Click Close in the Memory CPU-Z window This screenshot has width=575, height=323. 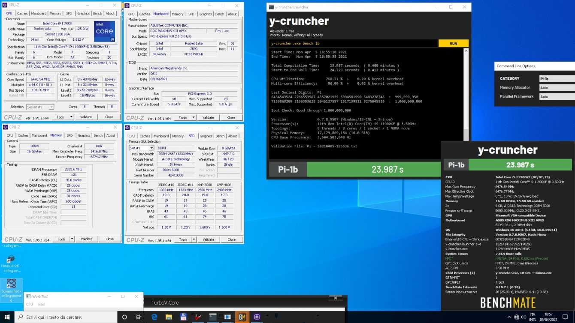(110, 239)
